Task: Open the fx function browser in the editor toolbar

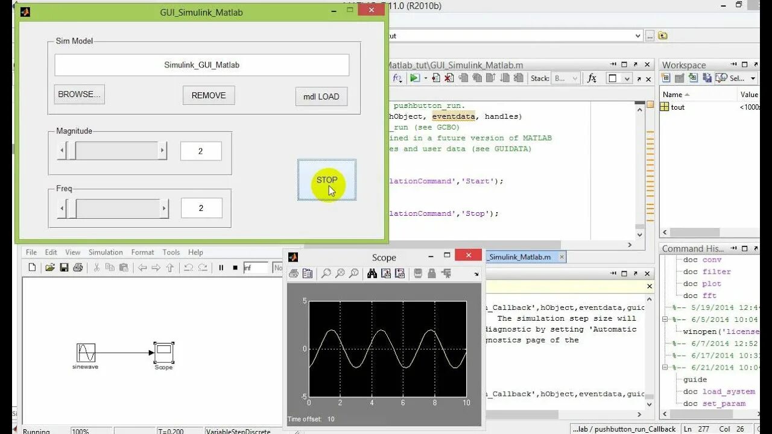Action: 592,78
